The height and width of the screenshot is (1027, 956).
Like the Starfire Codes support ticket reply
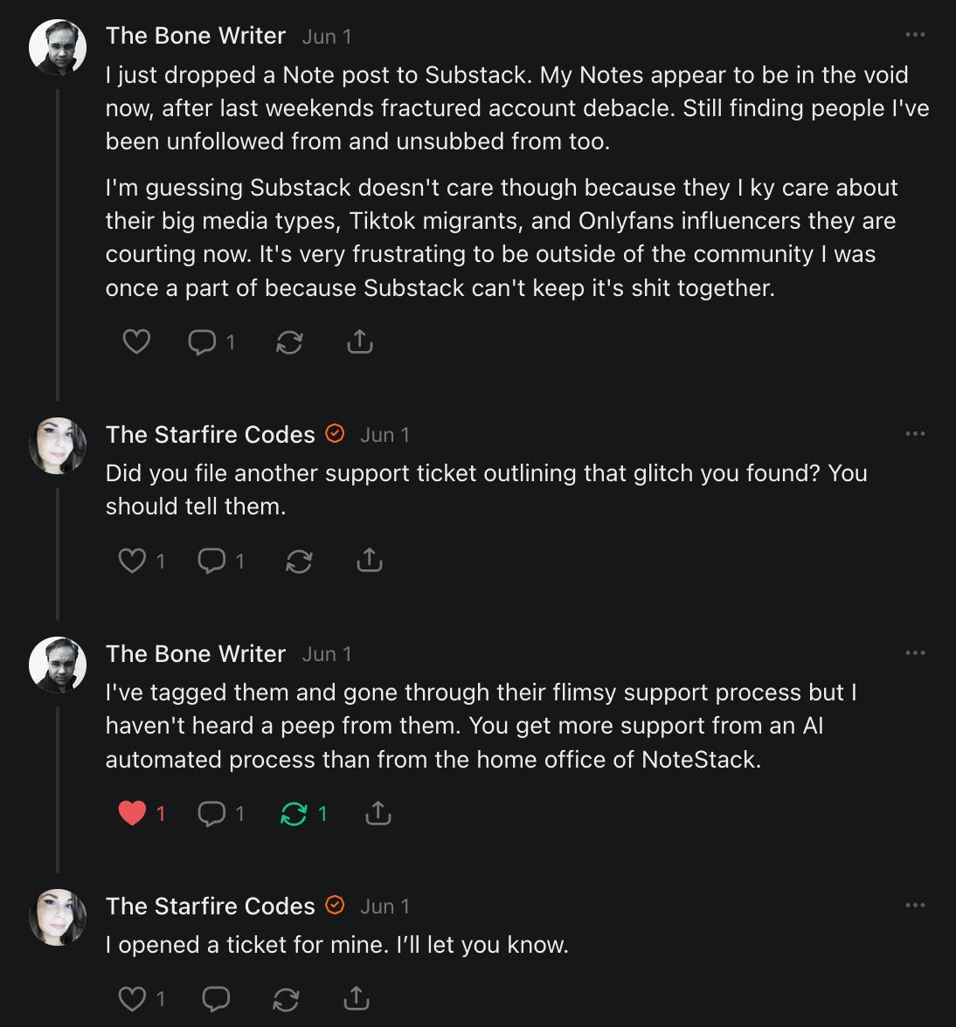132,561
